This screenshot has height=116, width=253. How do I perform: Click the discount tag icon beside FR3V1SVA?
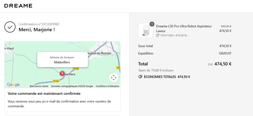[x=158, y=35]
